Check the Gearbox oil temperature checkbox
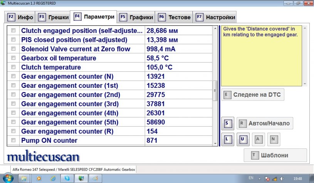 pyautogui.click(x=13, y=58)
